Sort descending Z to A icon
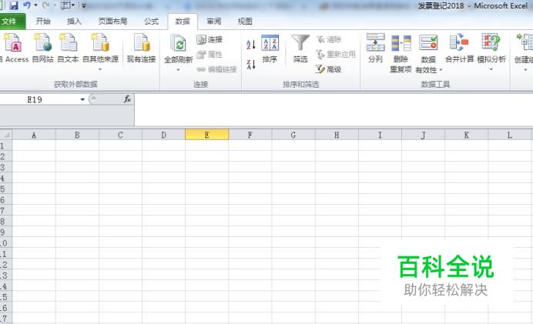The height and width of the screenshot is (324, 533). click(x=251, y=64)
